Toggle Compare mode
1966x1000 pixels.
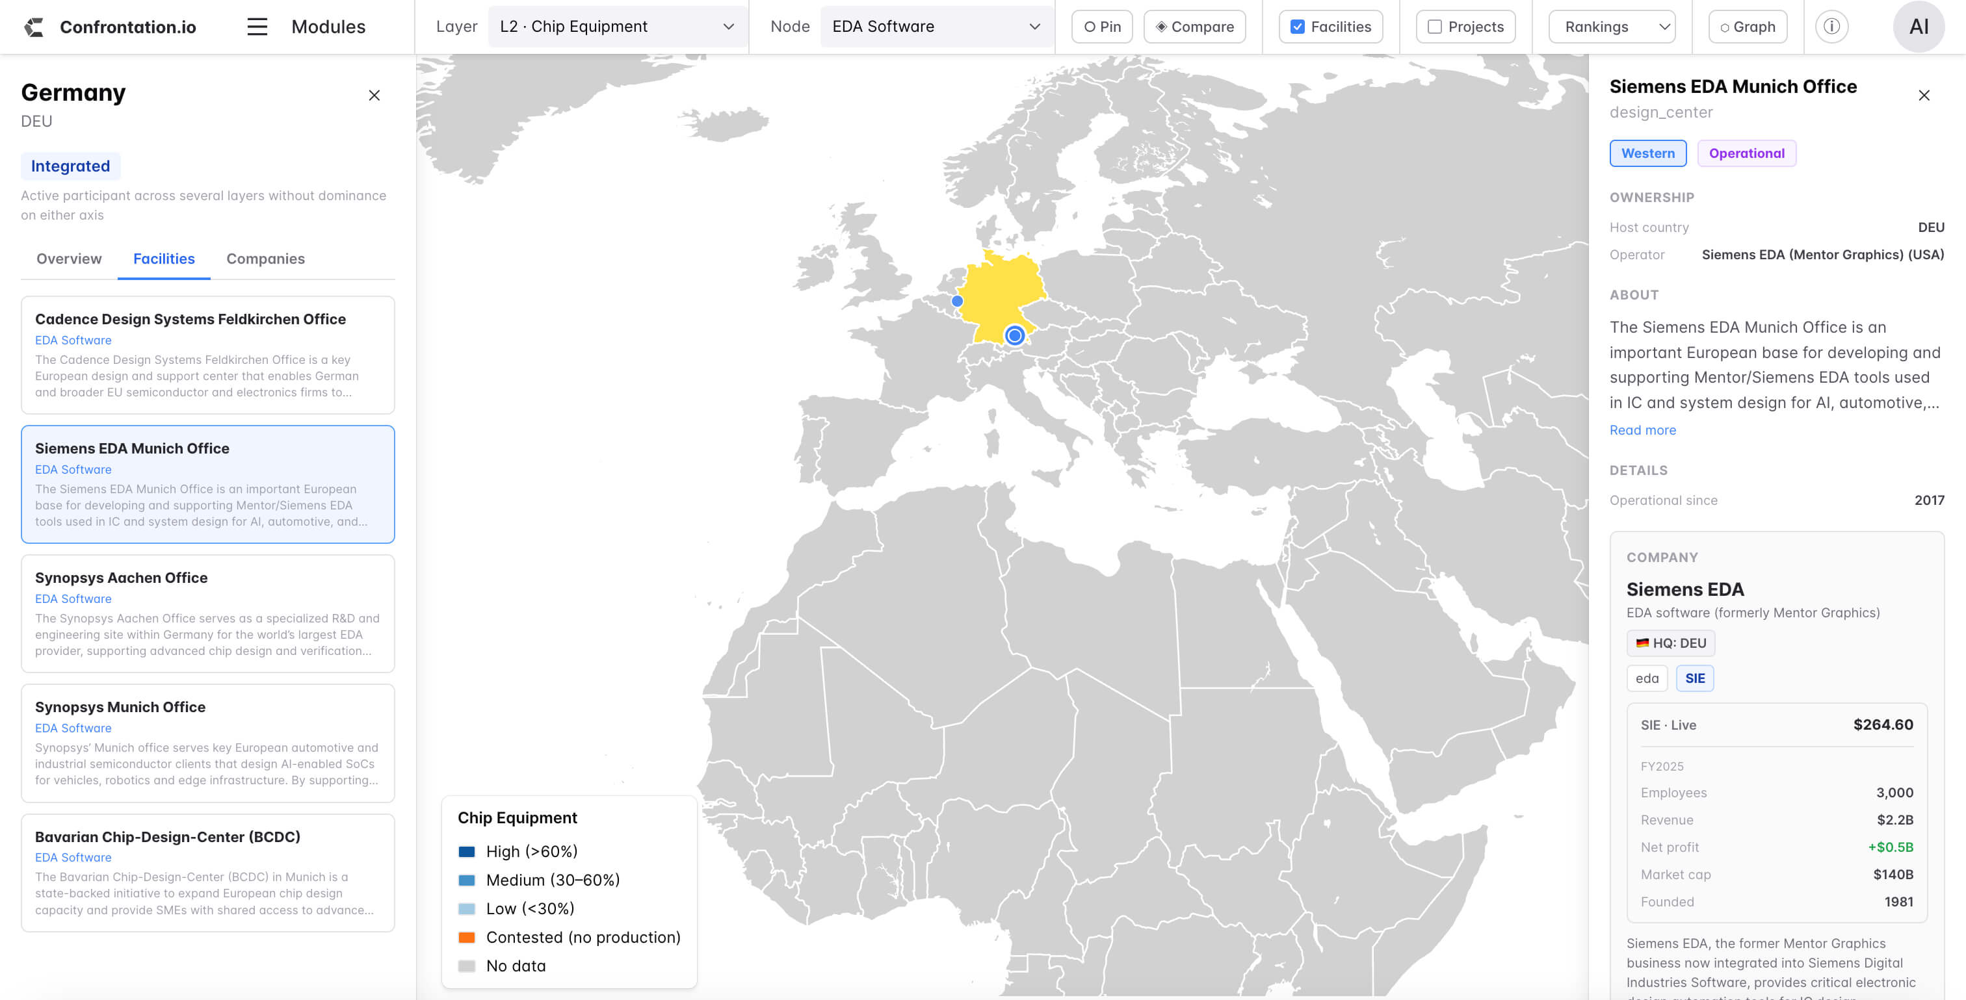coord(1194,27)
